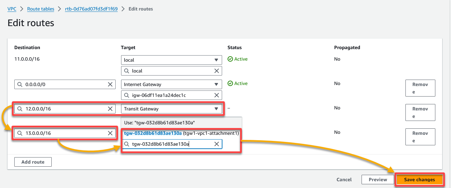Image resolution: width=451 pixels, height=188 pixels.
Task: Click search icon in 0.0.0.0/0 field
Action: [20, 84]
